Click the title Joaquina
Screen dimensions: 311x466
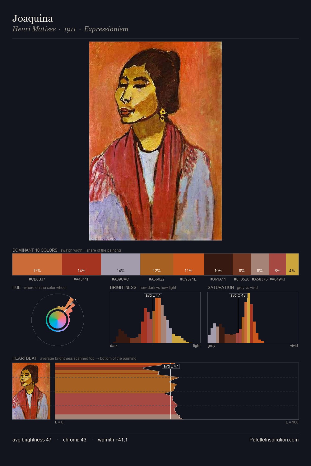click(x=33, y=19)
